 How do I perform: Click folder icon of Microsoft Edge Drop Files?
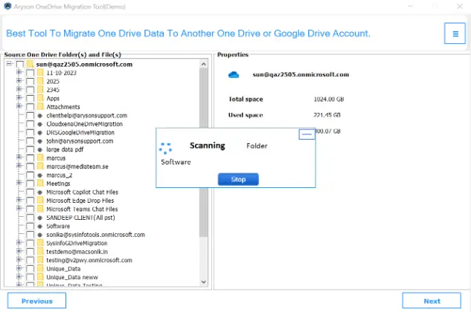tap(40, 201)
